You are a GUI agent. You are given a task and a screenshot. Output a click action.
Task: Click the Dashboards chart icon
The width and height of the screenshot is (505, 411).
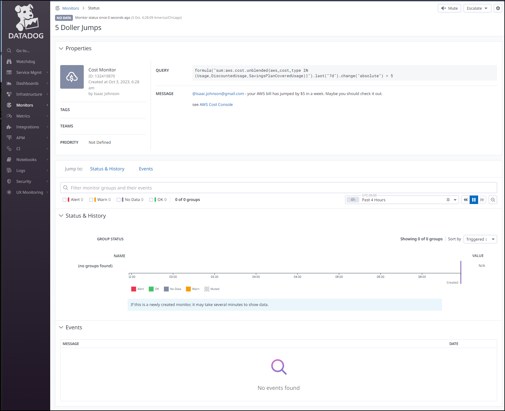tap(9, 83)
